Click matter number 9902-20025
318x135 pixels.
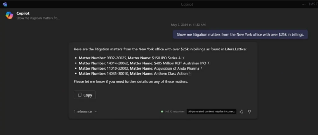coord(117,58)
